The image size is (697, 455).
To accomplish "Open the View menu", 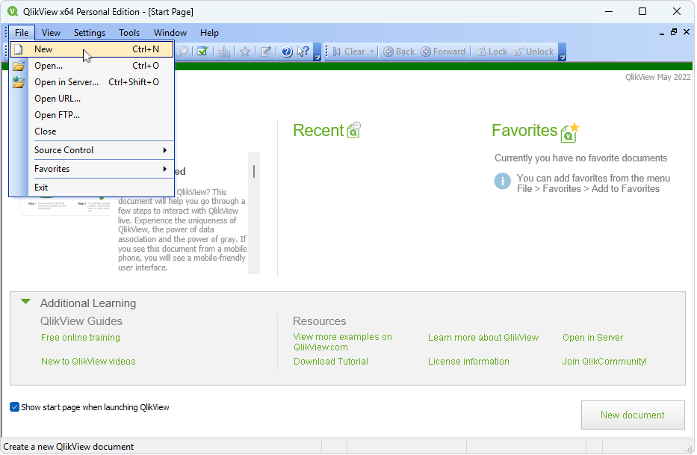I will pyautogui.click(x=51, y=32).
